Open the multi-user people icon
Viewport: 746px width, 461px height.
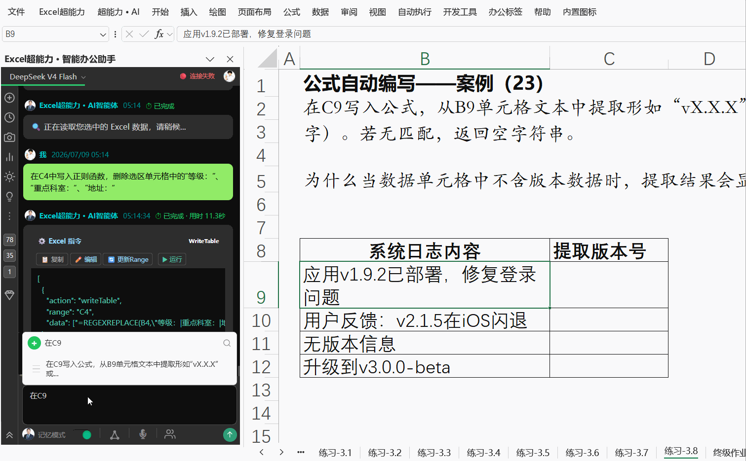170,434
